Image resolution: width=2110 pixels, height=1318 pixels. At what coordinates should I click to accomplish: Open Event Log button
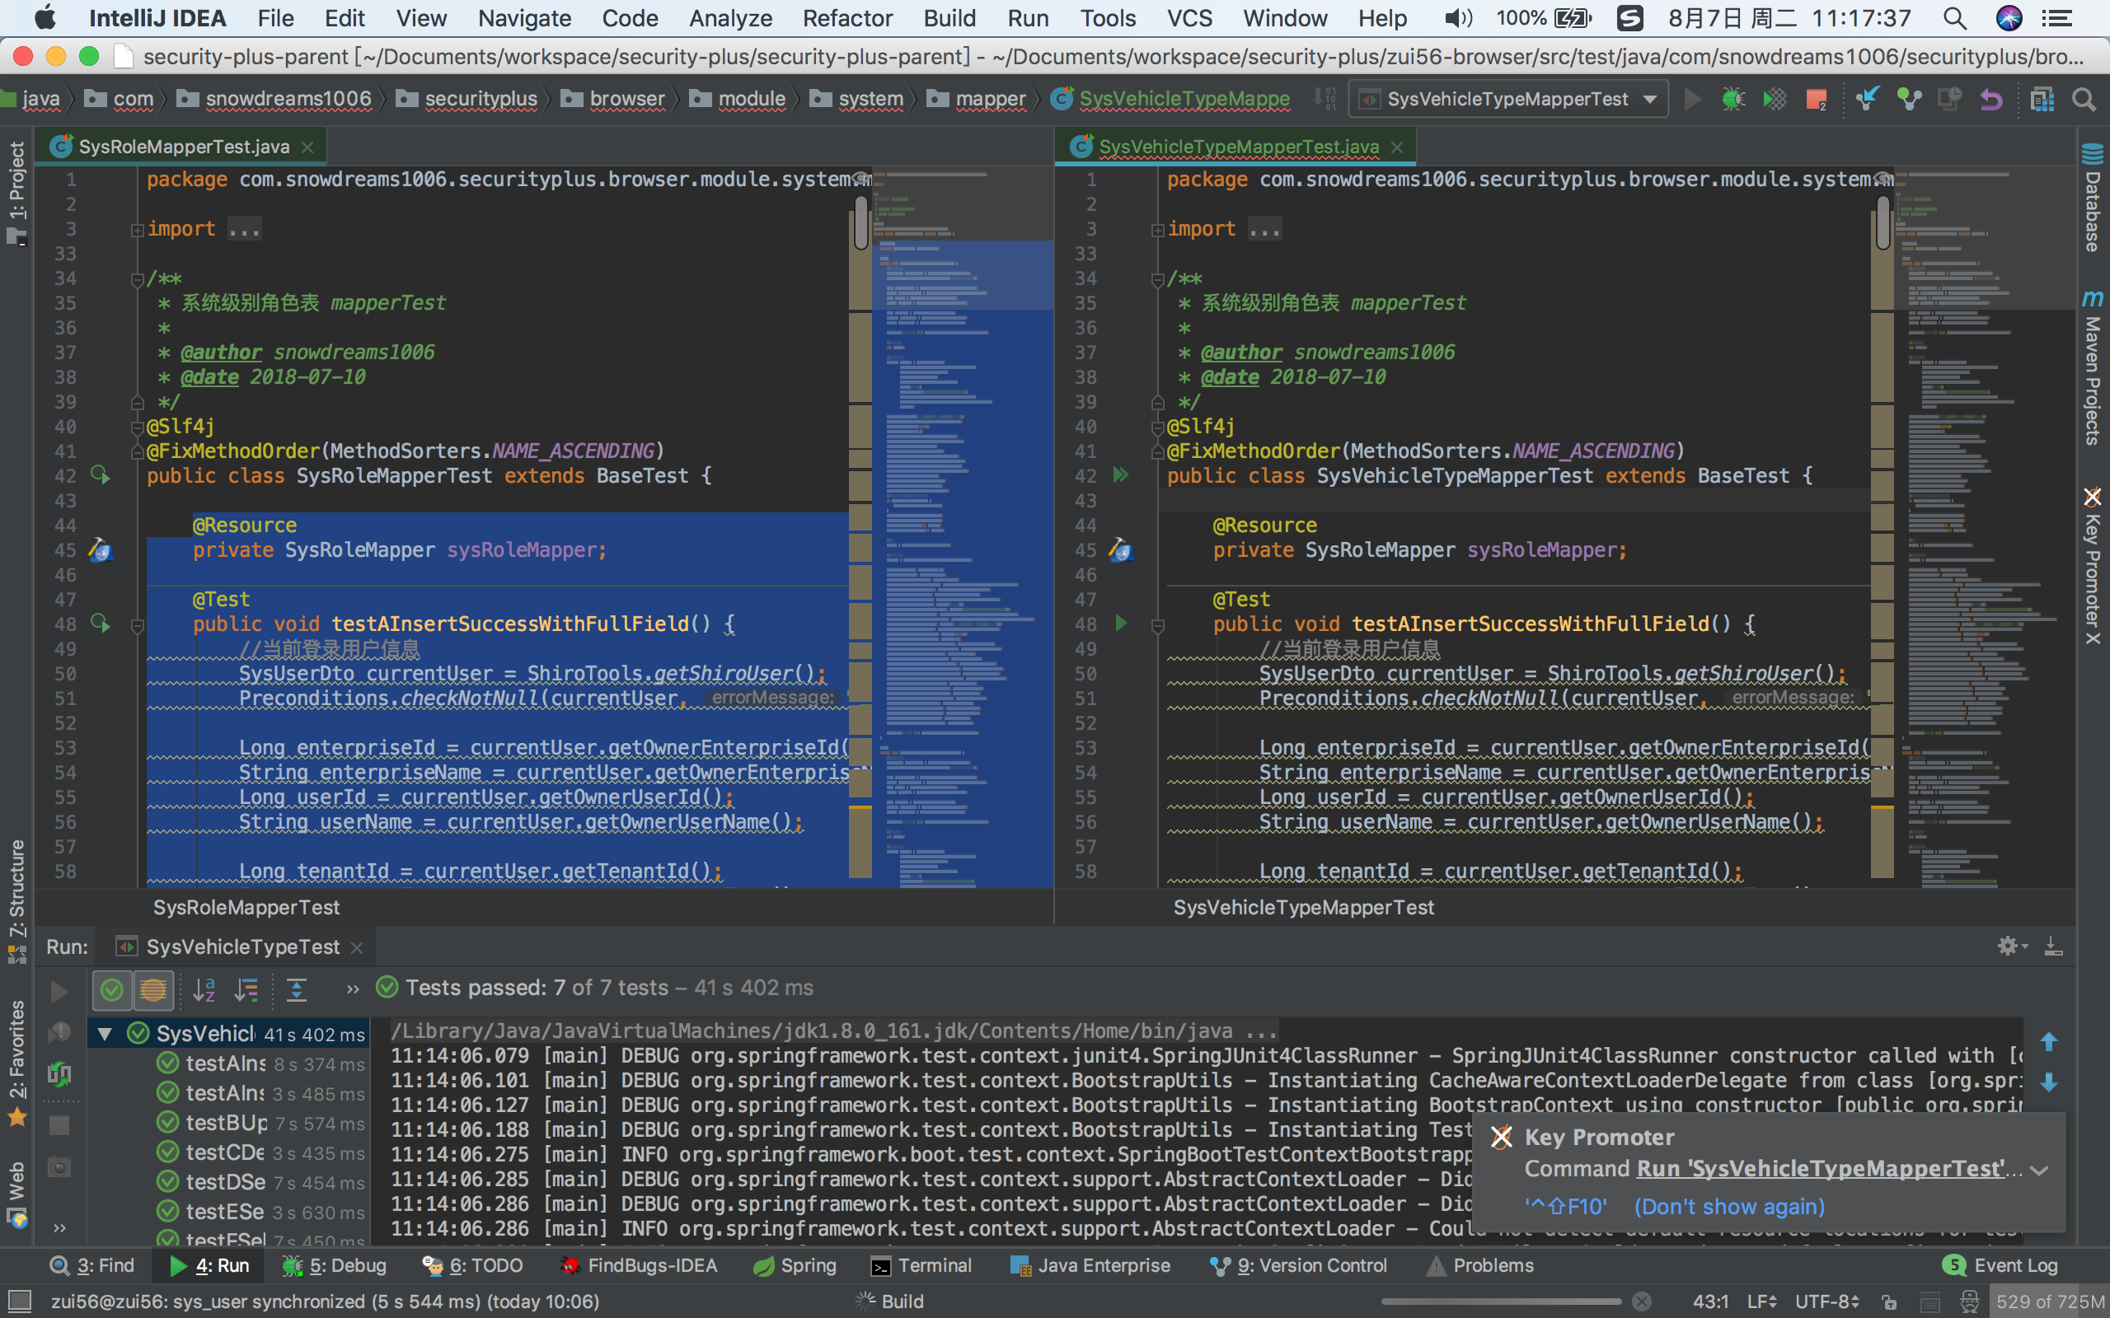pos(2000,1266)
